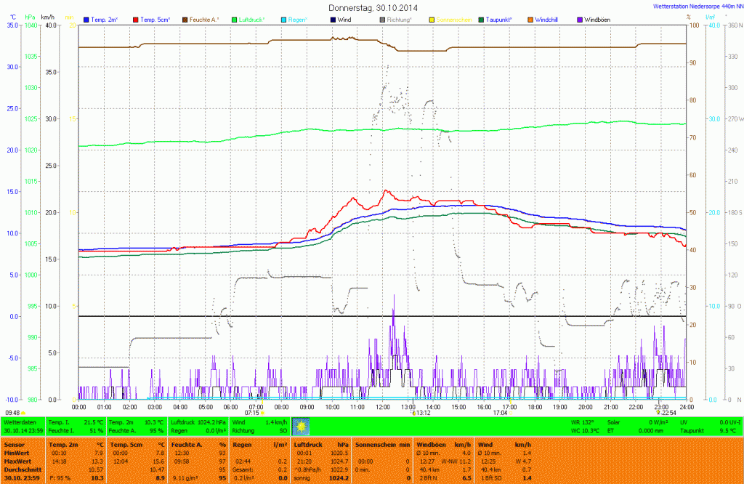
Task: Click the cyan Regen legend square
Action: coord(284,18)
